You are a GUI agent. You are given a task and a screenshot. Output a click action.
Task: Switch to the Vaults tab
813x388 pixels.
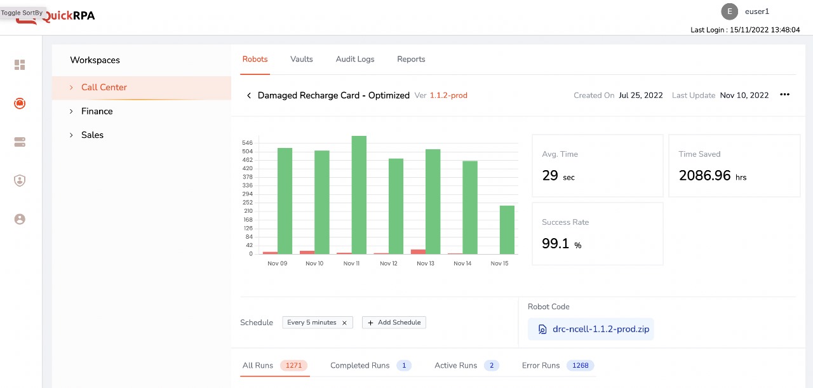301,59
